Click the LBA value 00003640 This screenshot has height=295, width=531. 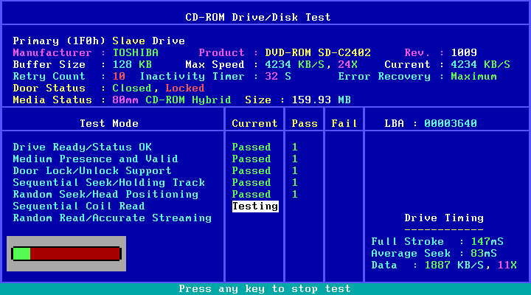pos(450,123)
